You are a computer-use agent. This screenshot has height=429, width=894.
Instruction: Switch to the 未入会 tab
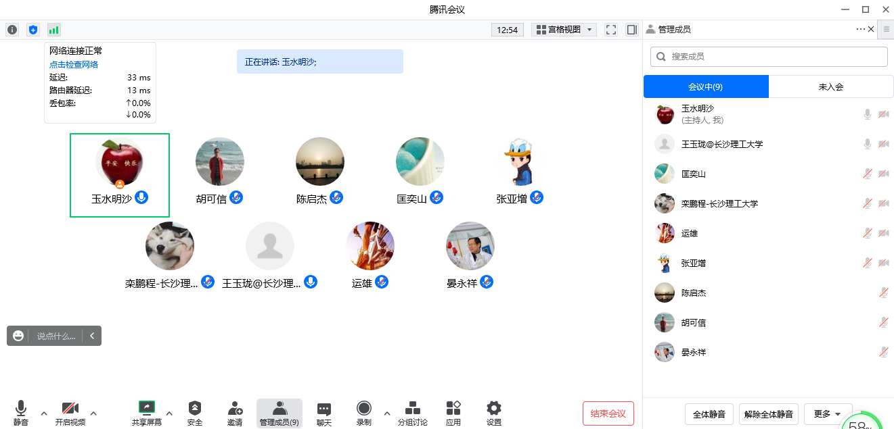pos(830,86)
